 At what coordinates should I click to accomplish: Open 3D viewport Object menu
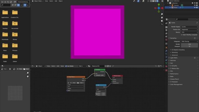[x=61, y=1]
